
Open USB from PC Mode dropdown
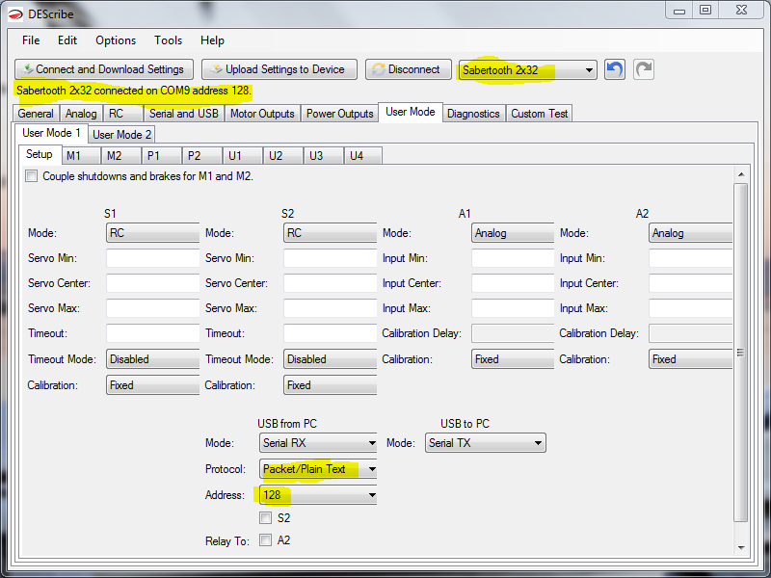pyautogui.click(x=318, y=443)
